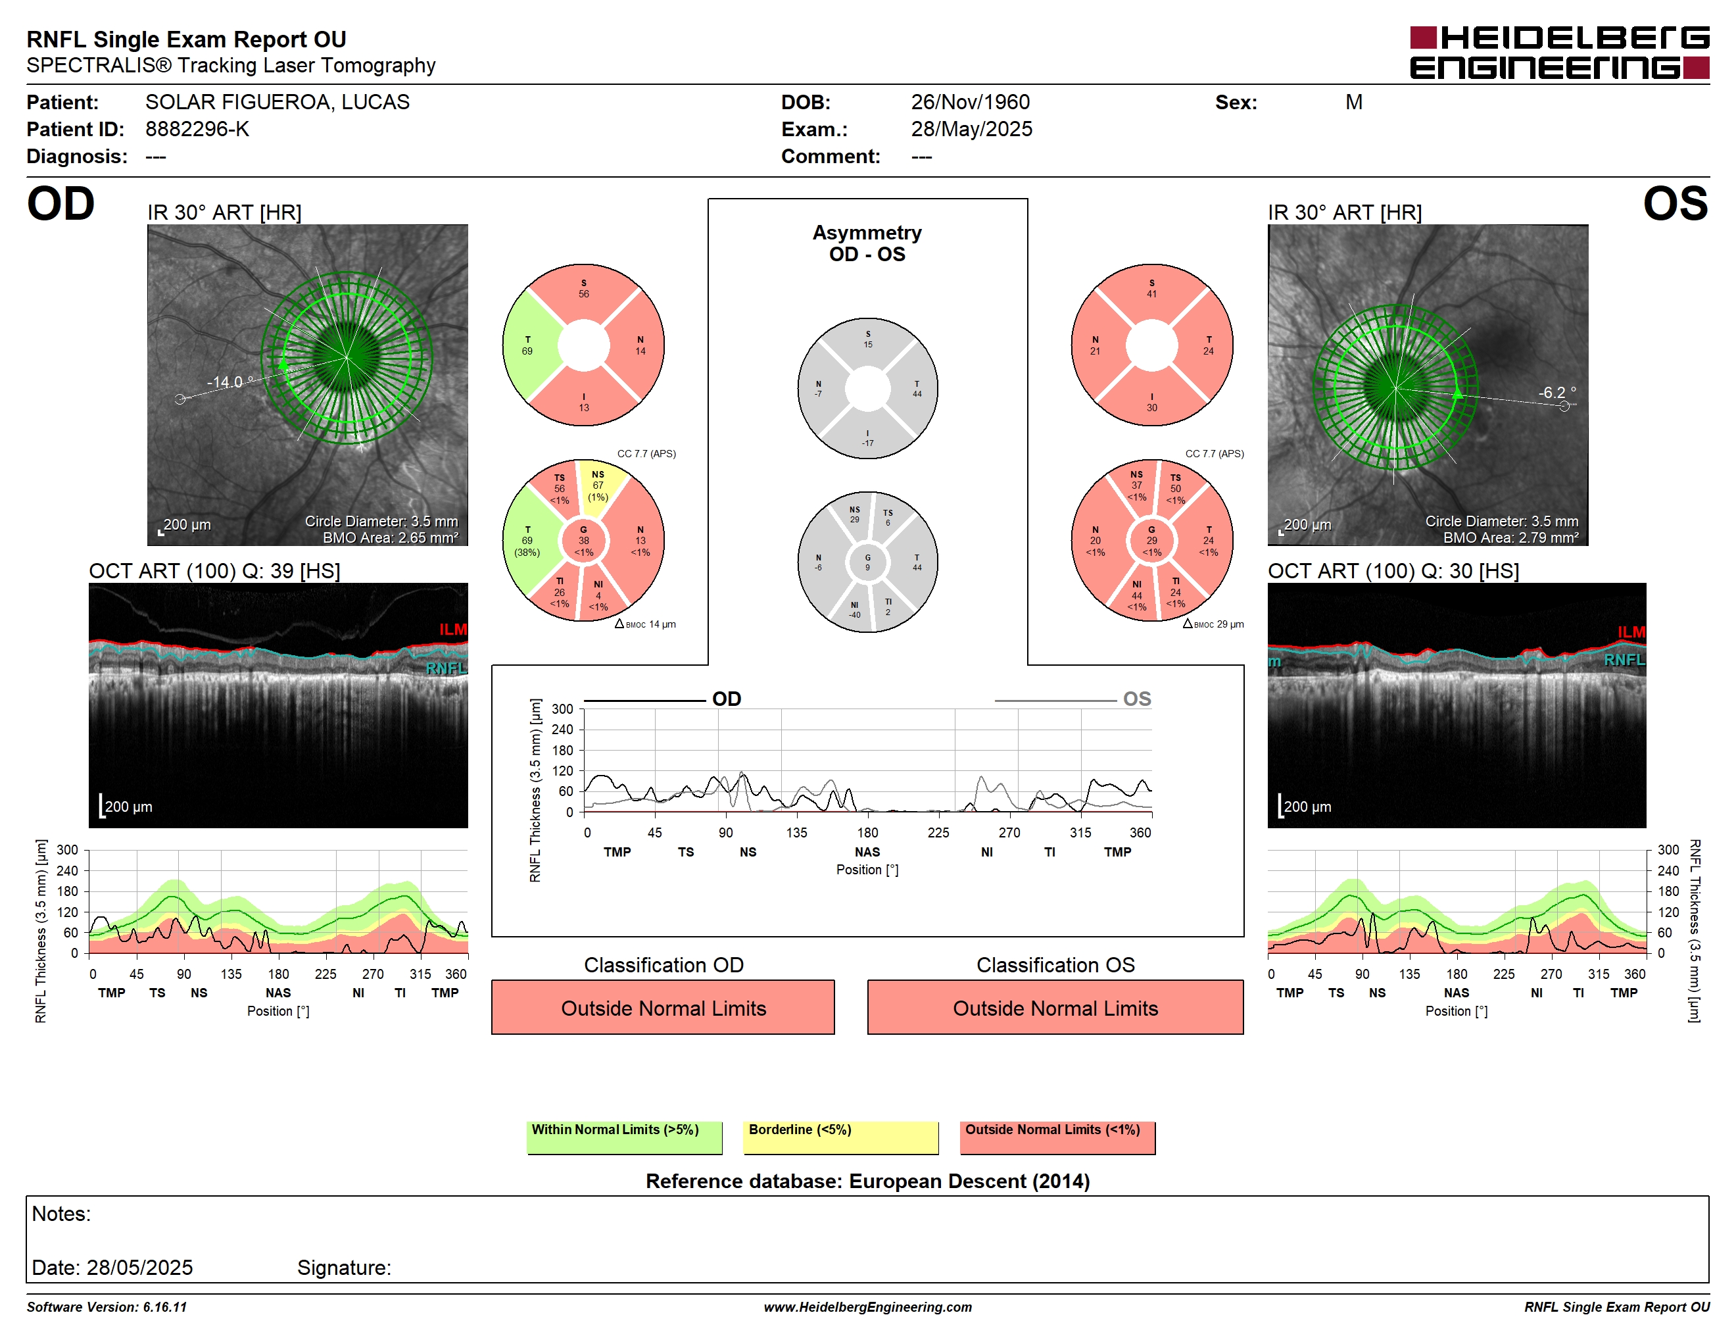Click the asymmetry S 15 gray sector

click(x=868, y=339)
